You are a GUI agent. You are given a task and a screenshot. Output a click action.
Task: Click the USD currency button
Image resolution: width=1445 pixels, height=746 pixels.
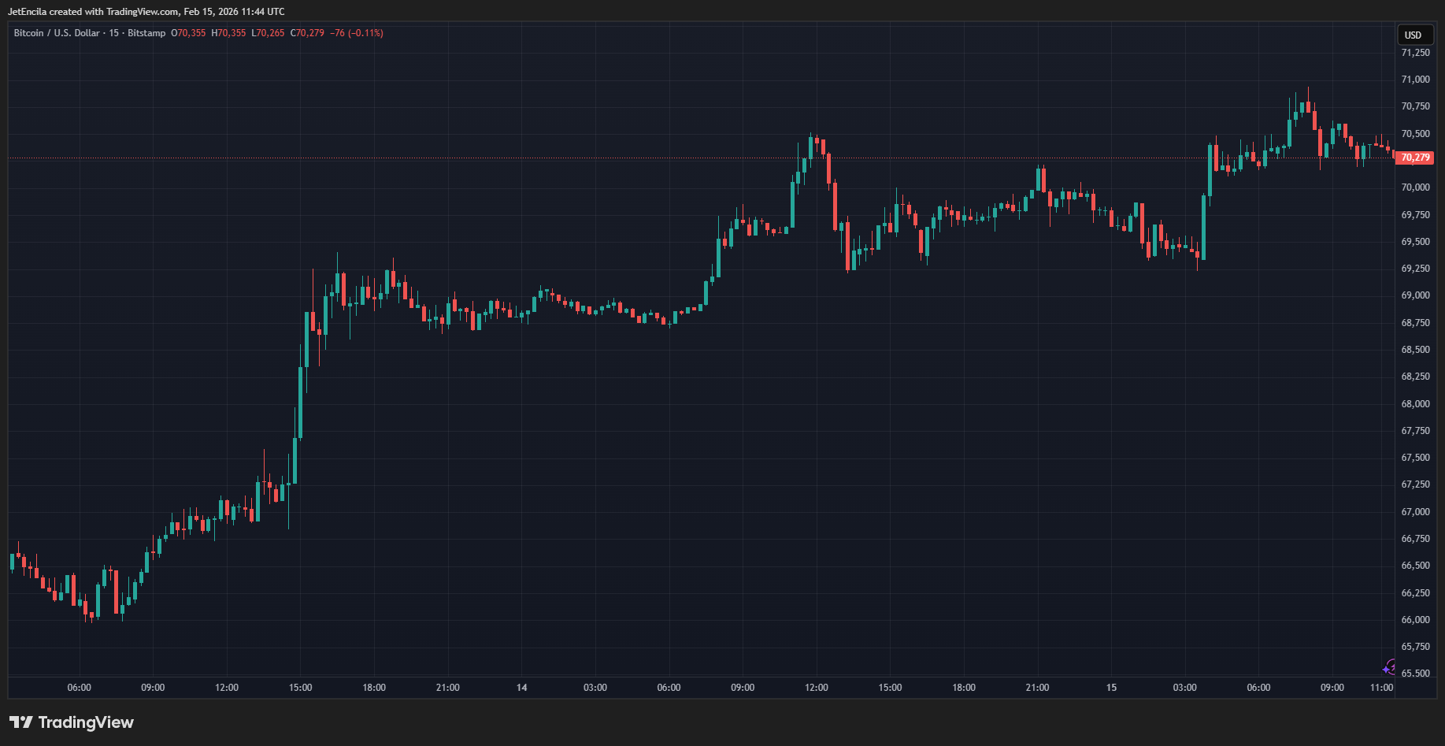click(x=1414, y=35)
